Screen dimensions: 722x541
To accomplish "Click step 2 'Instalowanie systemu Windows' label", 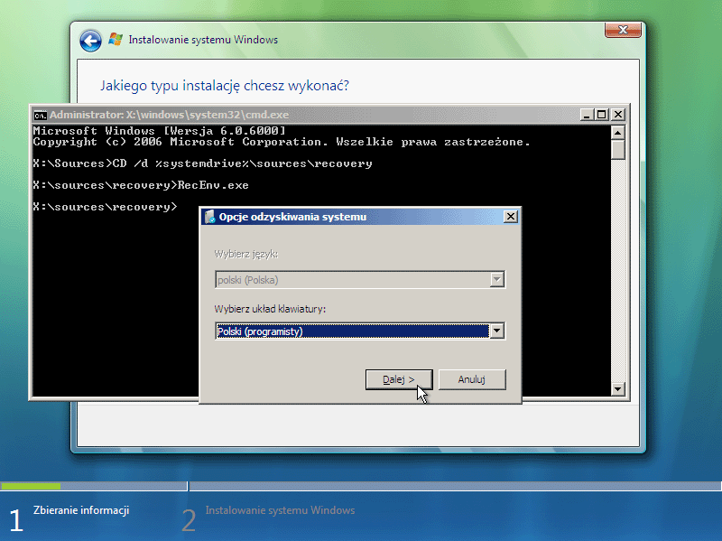I will click(280, 510).
